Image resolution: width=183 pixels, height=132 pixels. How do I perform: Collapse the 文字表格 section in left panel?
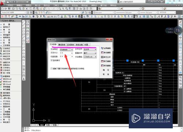pos(1,45)
